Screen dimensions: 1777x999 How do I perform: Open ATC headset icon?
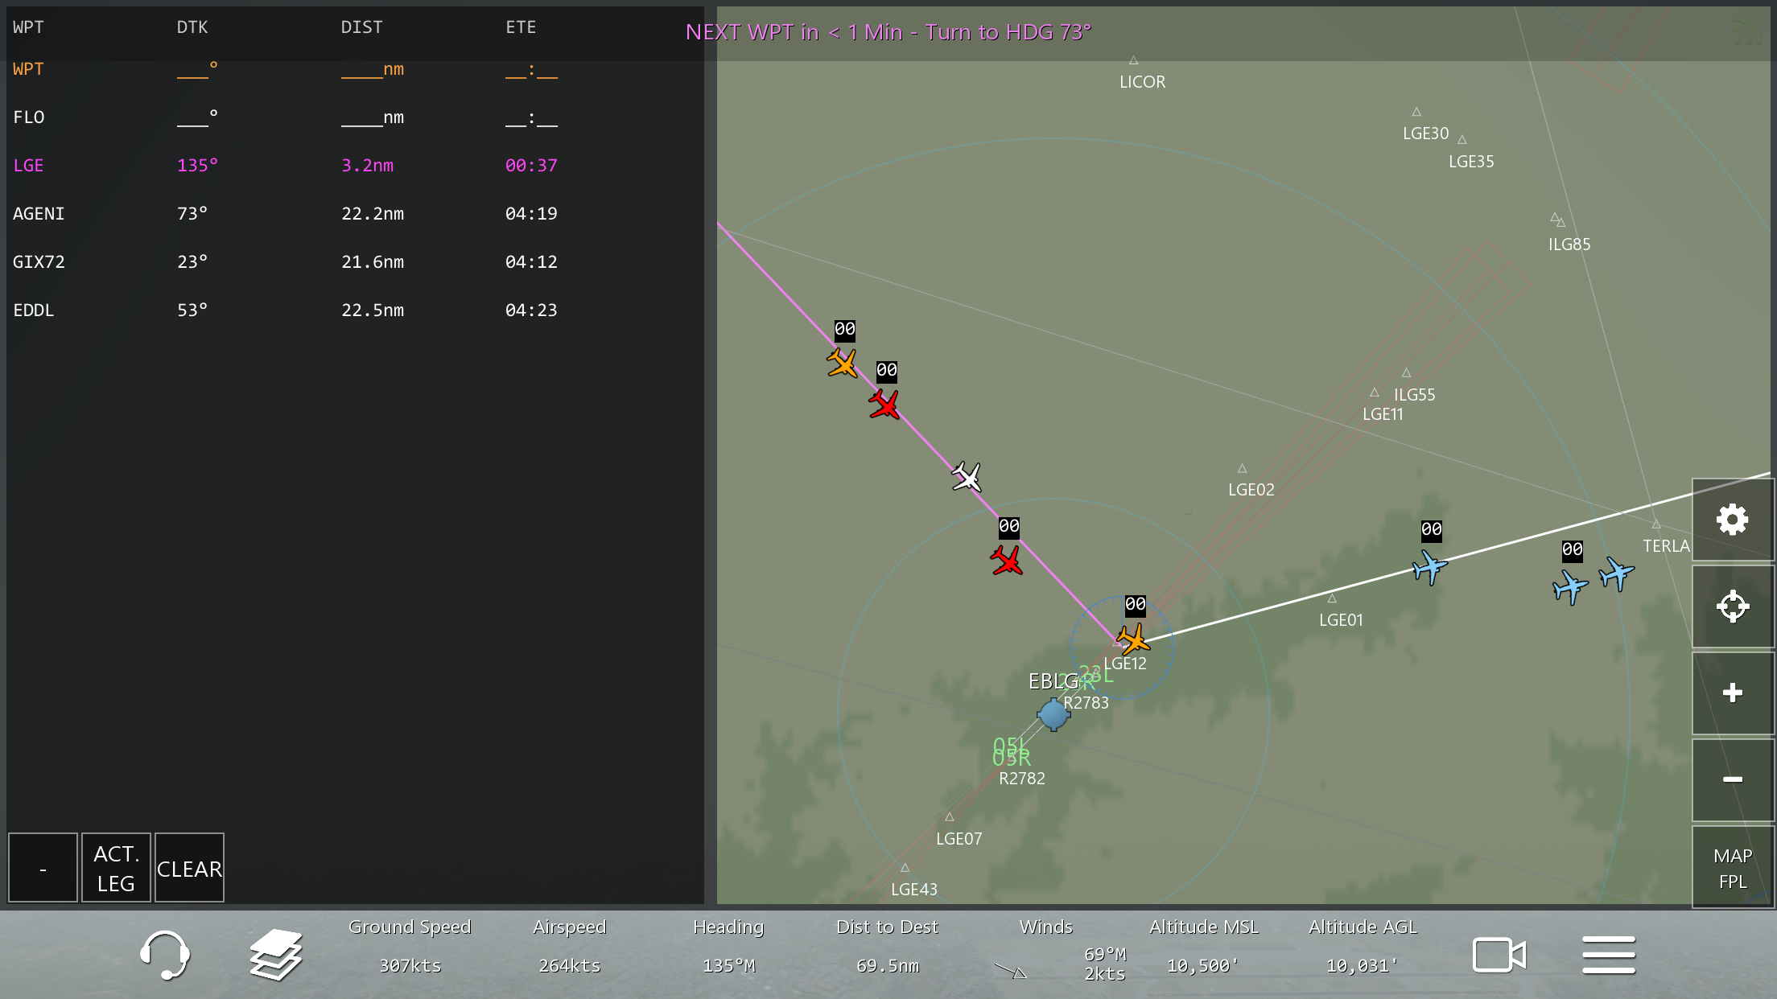165,955
